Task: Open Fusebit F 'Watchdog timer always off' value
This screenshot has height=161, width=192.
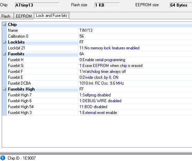Action: (x=103, y=72)
